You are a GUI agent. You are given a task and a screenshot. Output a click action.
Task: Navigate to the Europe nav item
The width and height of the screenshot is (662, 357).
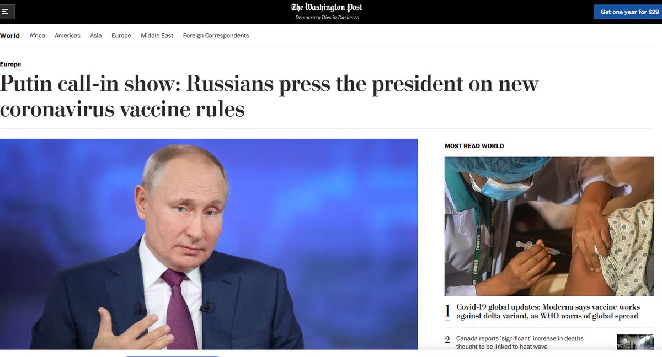121,36
